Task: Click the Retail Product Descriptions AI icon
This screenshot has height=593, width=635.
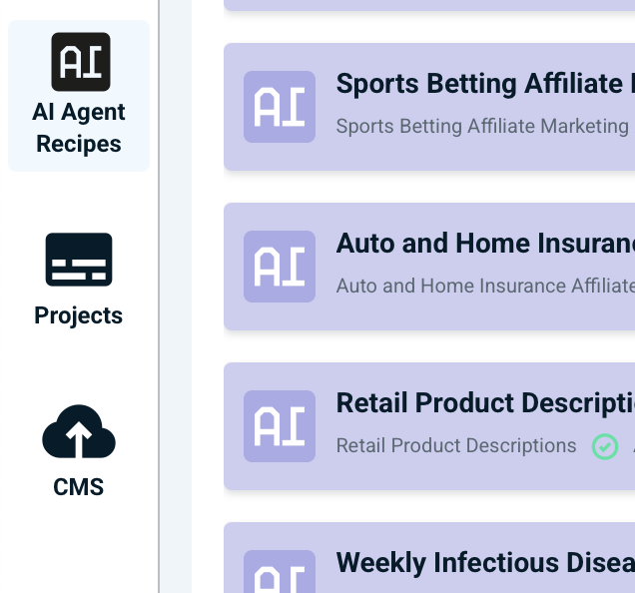Action: point(280,426)
